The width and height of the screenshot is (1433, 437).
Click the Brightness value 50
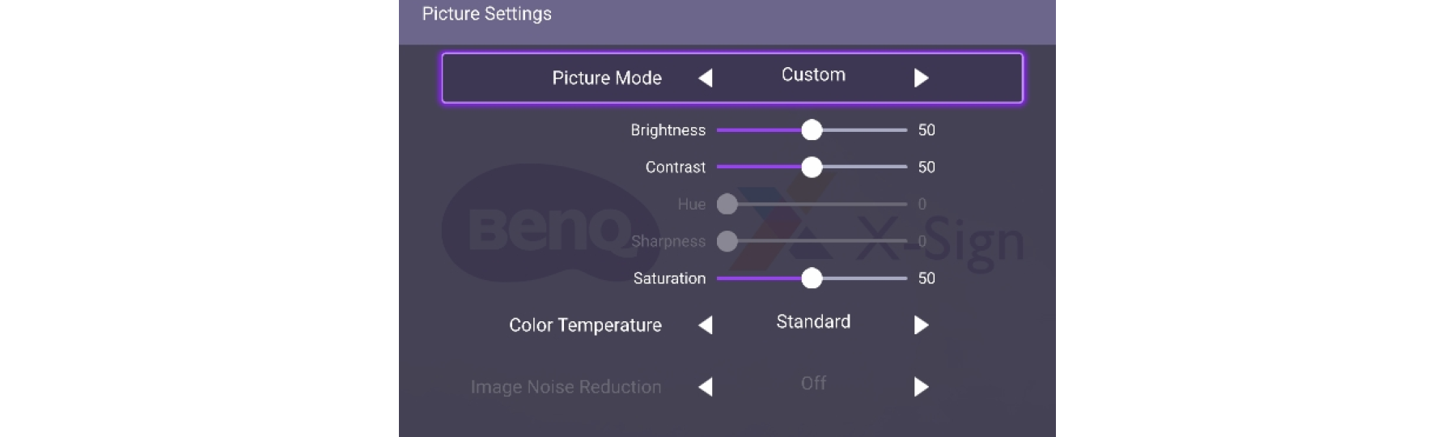(x=926, y=130)
